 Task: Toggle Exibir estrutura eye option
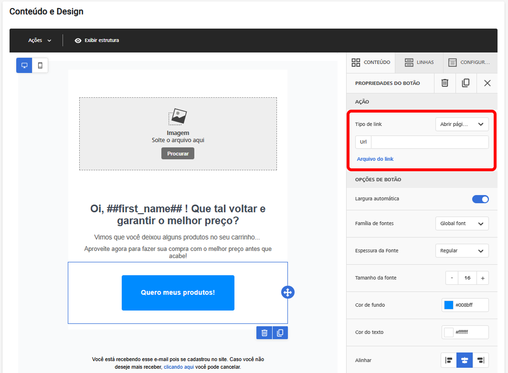click(x=97, y=41)
